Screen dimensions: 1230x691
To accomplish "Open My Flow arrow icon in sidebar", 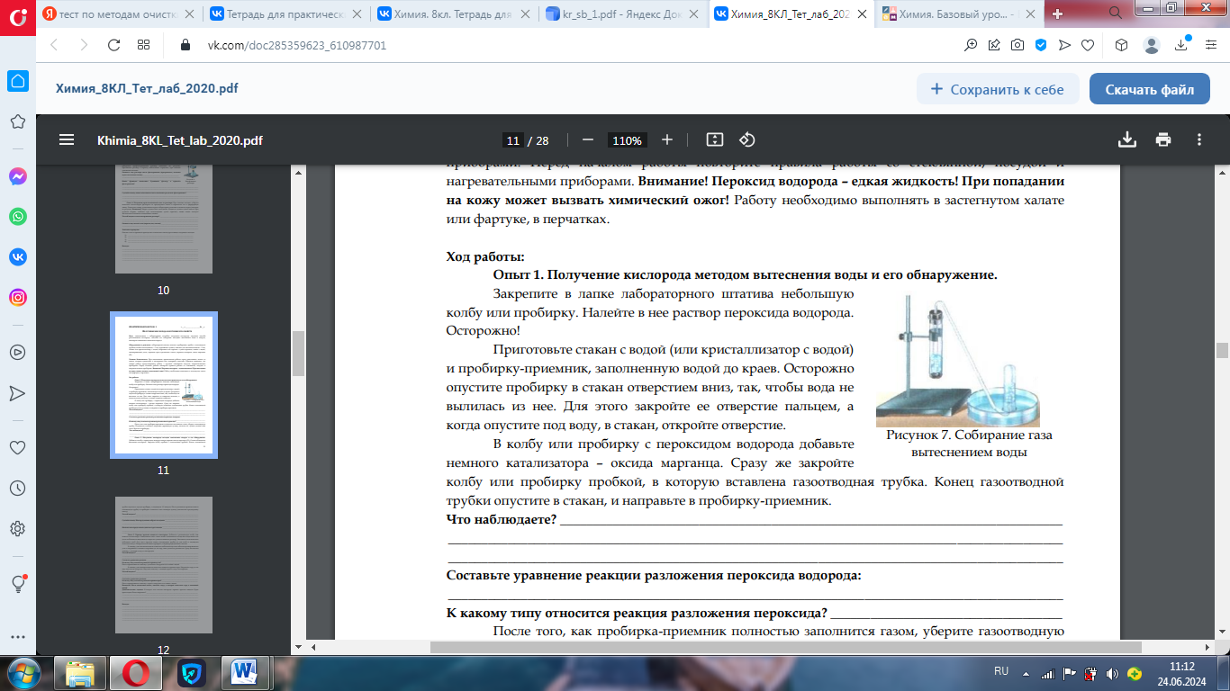I will (17, 393).
